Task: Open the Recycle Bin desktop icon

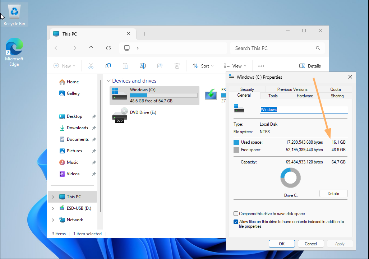Action: coord(14,14)
